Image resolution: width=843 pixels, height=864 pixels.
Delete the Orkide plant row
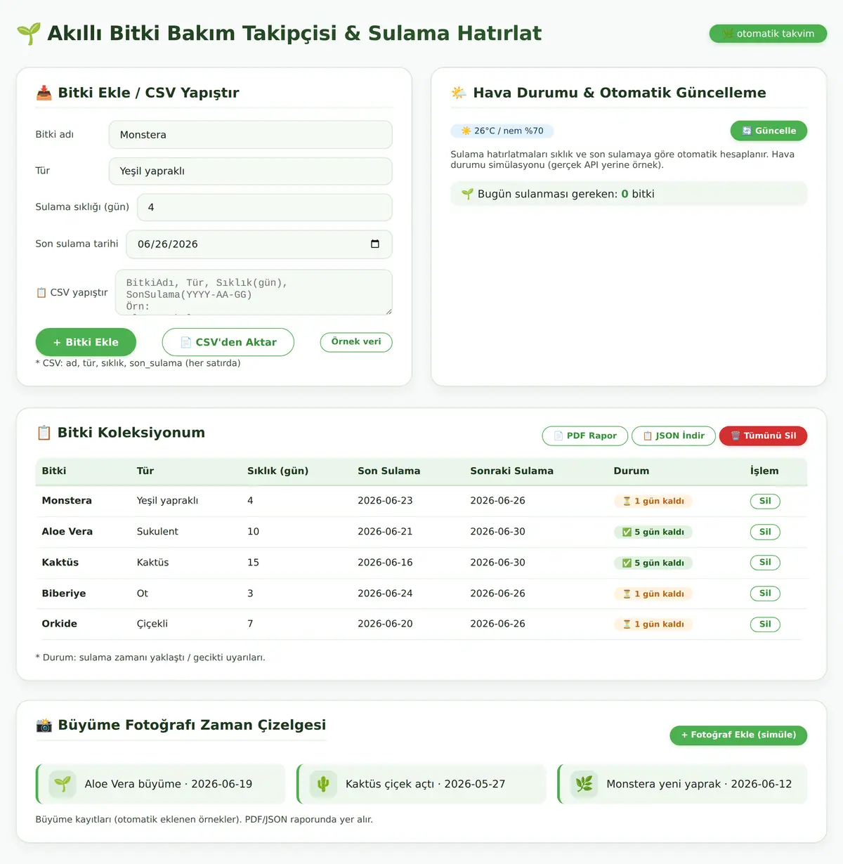point(765,624)
